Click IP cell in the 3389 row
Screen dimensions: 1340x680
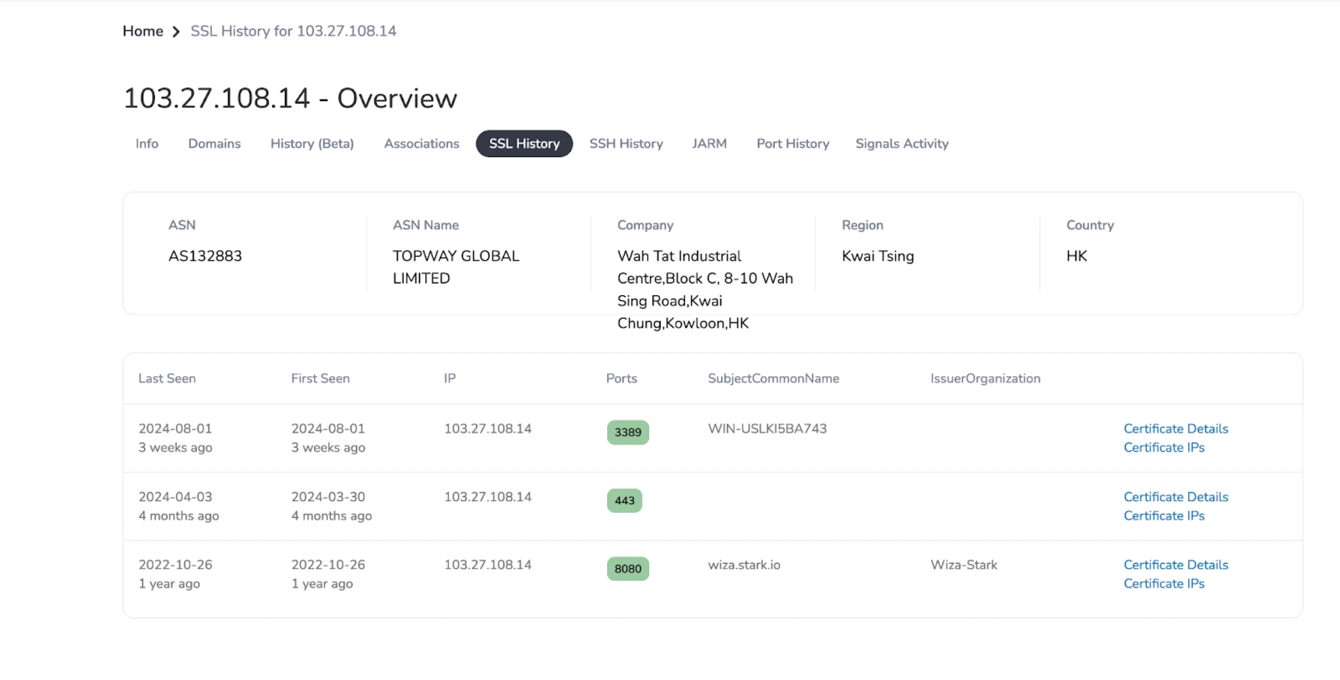coord(488,429)
